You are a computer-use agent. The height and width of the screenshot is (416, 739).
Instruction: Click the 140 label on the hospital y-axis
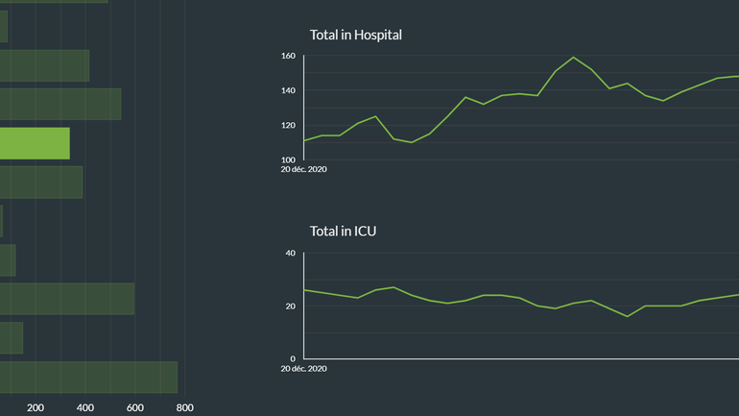(288, 91)
